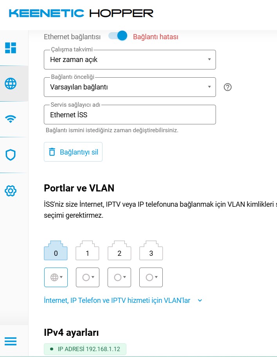Viewport: 277px width, 357px height.
Task: Click the hamburger menu icon
Action: click(11, 341)
